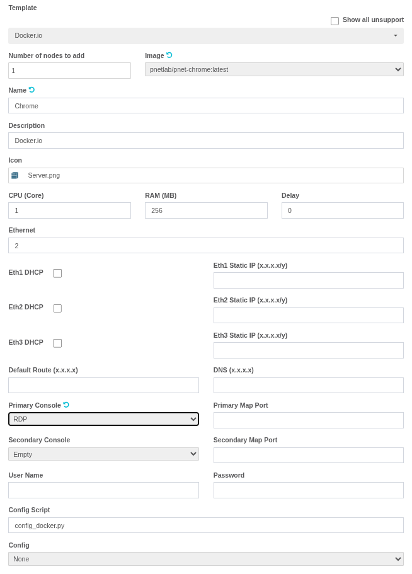Select the Server.png Icon selector field
Image resolution: width=412 pixels, height=574 pixels.
[x=206, y=175]
